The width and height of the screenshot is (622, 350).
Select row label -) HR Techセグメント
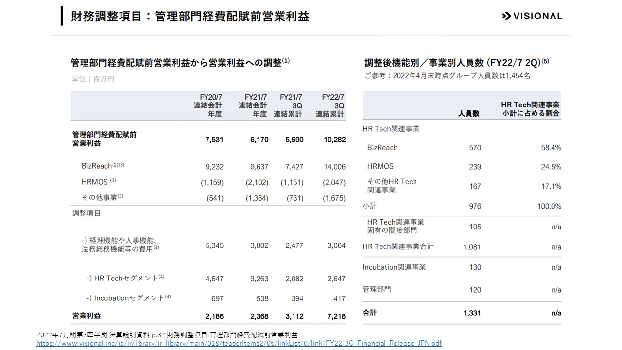(x=125, y=278)
